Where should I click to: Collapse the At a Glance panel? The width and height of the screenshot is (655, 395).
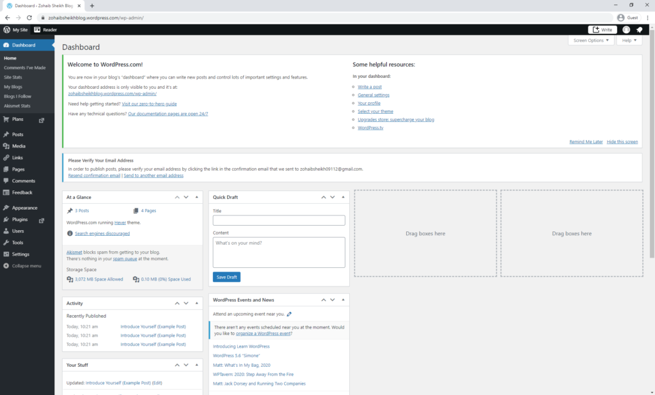coord(197,197)
